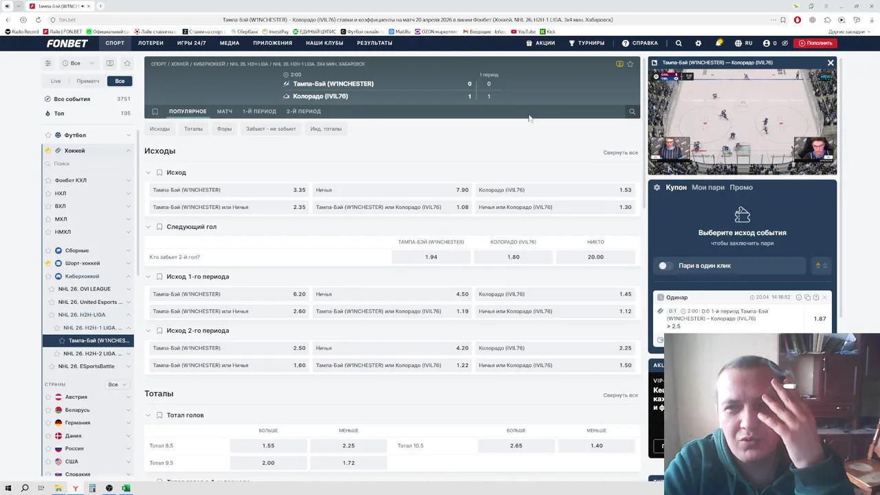Toggle favorite star for Шорт-хоккей

pos(48,263)
